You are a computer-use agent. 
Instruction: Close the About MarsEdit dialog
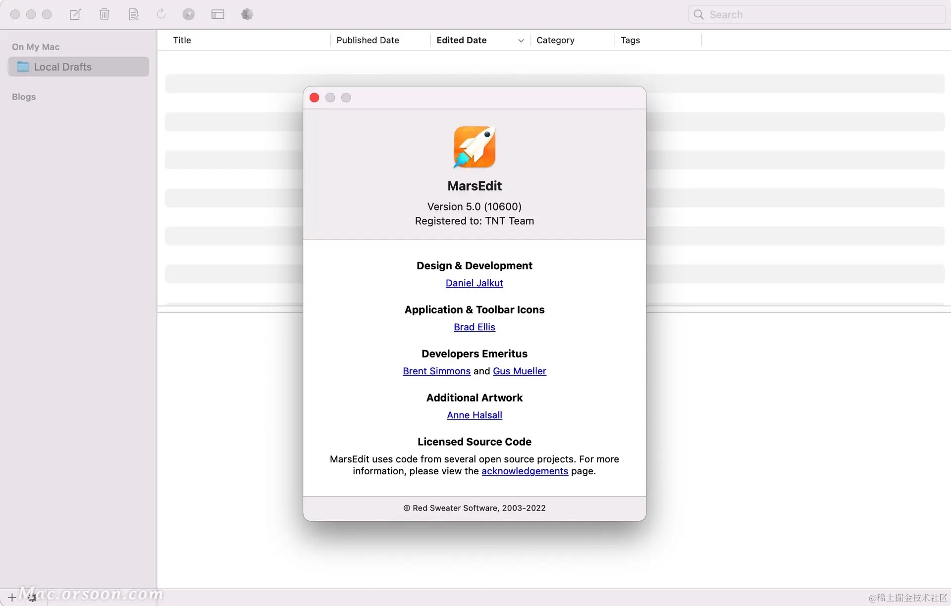314,98
